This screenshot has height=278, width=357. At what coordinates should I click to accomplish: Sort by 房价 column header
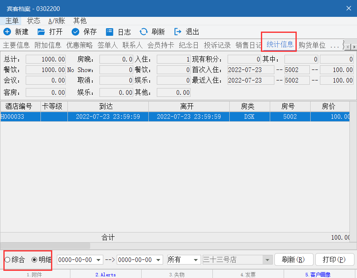pyautogui.click(x=330, y=106)
